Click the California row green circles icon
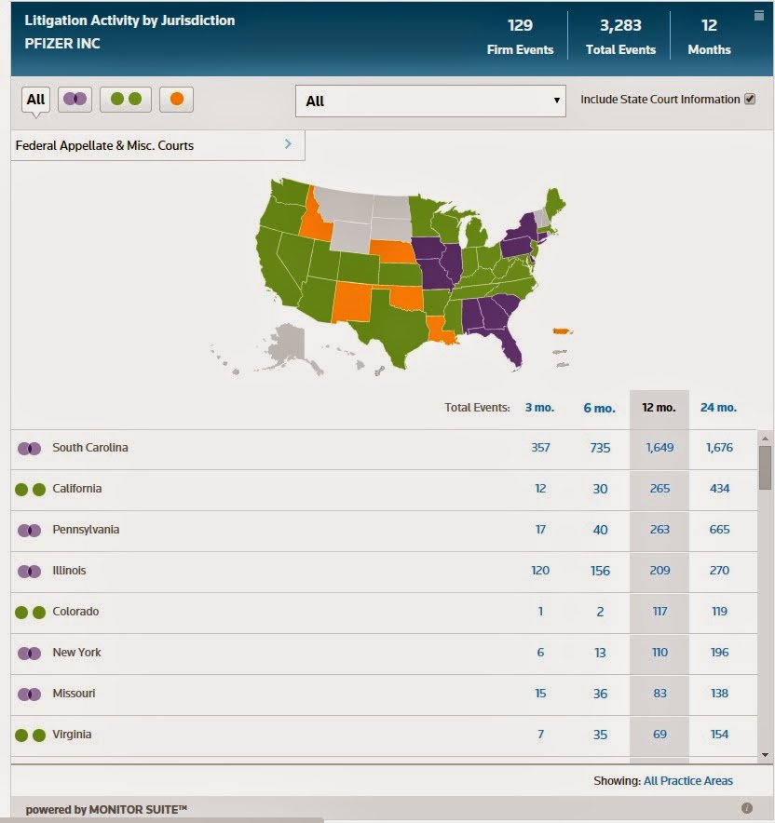 30,490
